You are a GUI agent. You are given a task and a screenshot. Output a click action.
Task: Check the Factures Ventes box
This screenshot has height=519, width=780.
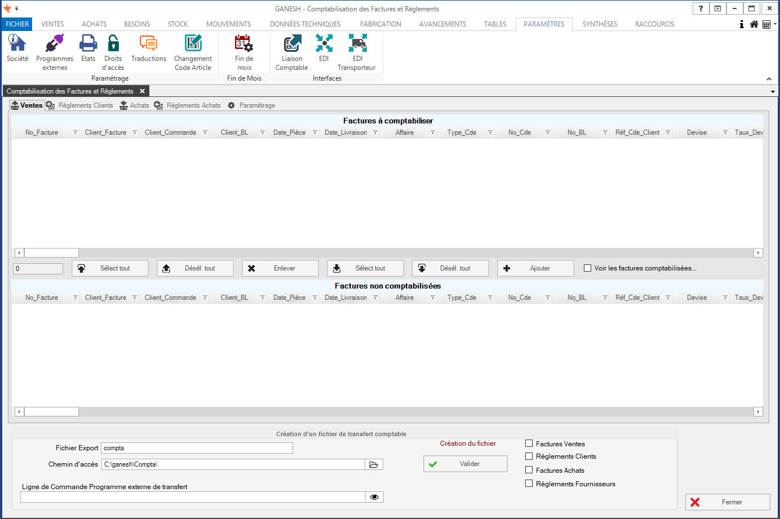tap(529, 443)
